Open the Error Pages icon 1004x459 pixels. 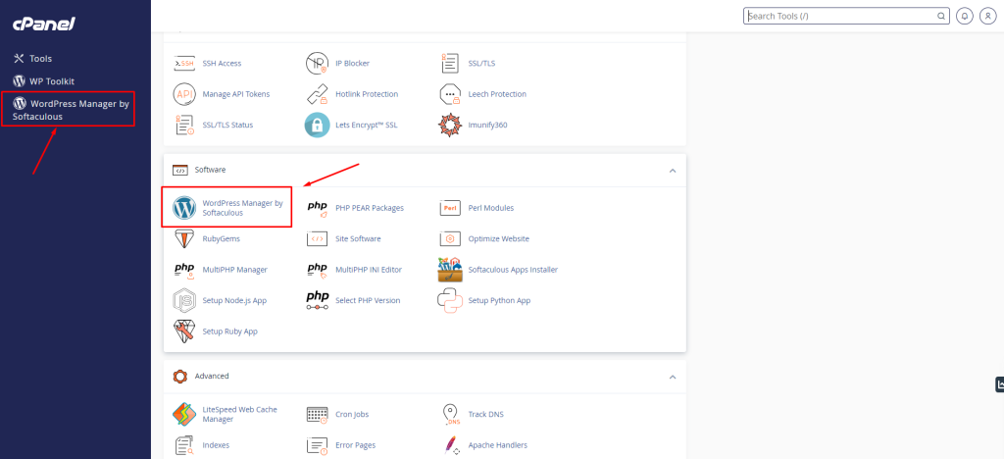tap(317, 445)
